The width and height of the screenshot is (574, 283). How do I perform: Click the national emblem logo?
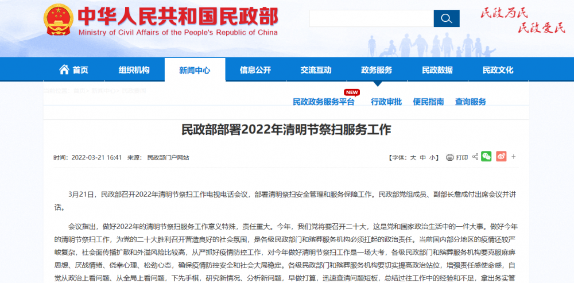[x=57, y=22]
